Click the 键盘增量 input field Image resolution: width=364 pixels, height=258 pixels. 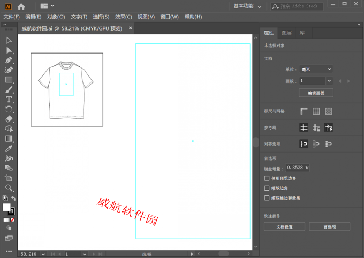(x=297, y=168)
